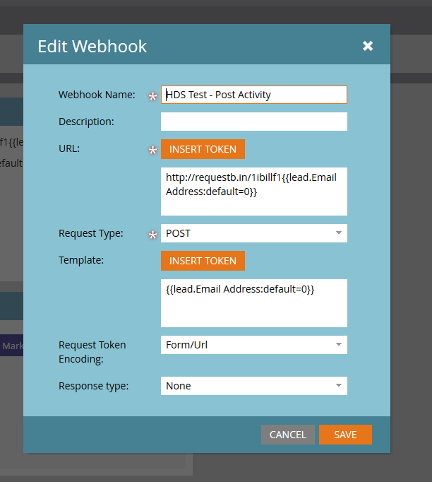The height and width of the screenshot is (482, 432).
Task: Close the Edit Webhook dialog
Action: tap(368, 46)
